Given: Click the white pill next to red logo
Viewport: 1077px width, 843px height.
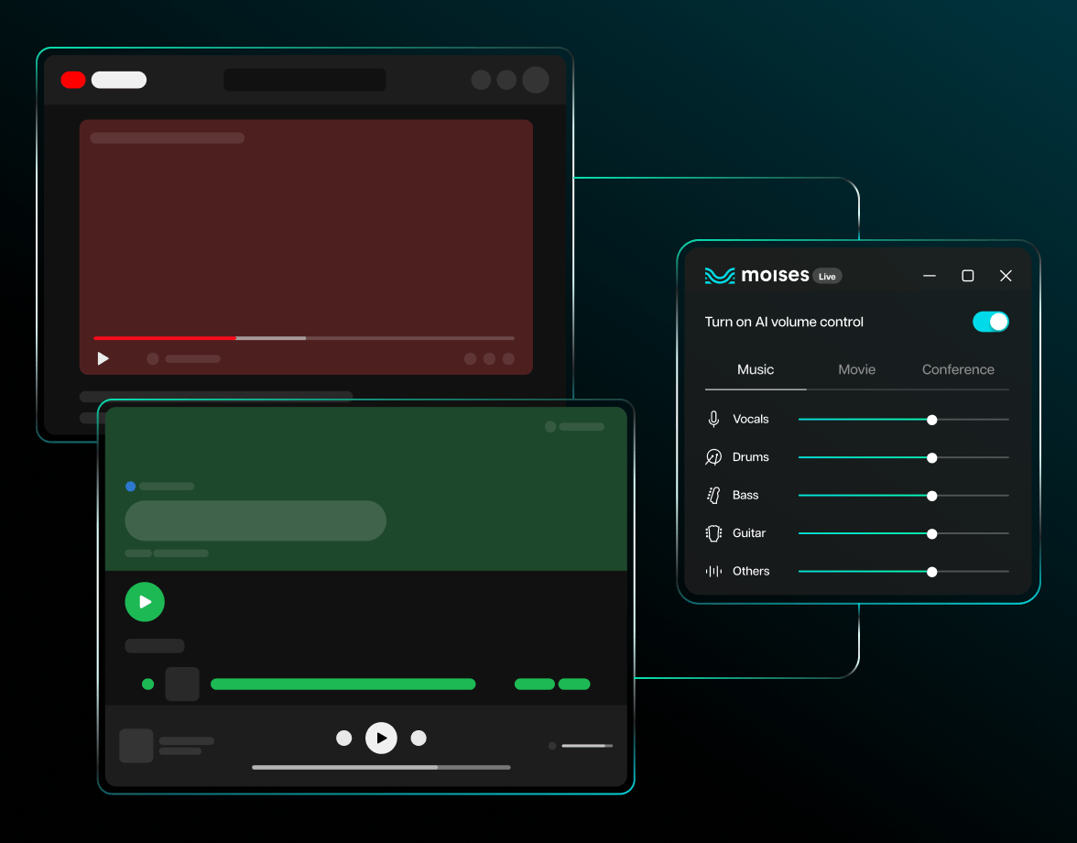Looking at the screenshot, I should pos(119,80).
